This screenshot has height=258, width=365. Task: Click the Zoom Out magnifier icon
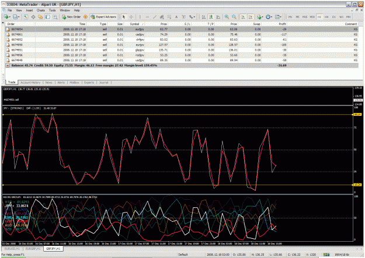(234, 17)
